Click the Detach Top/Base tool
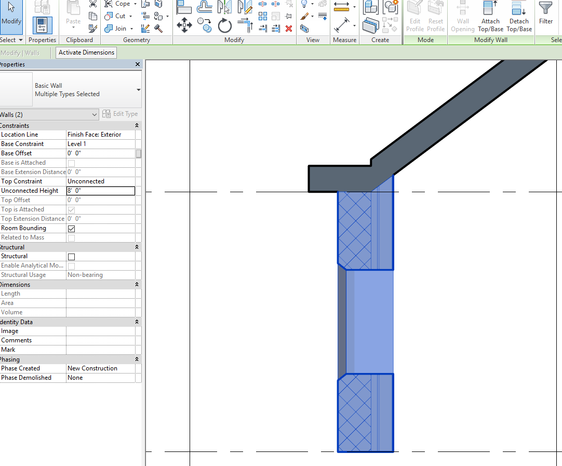This screenshot has width=562, height=466. coord(519,16)
